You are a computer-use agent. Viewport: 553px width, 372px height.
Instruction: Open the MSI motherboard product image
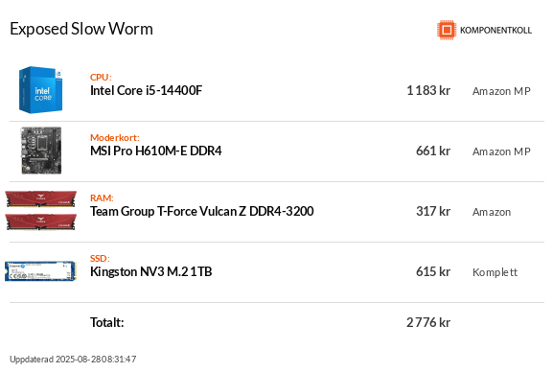tap(41, 151)
